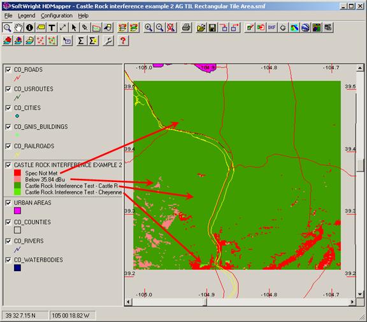Open a file with the yellow folder icon
367x322 pixels.
tap(201, 27)
